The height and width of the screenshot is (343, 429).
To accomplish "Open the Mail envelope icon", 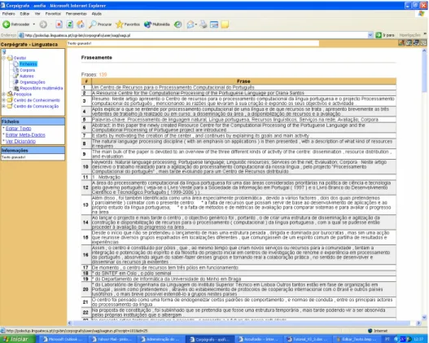I will [x=190, y=24].
